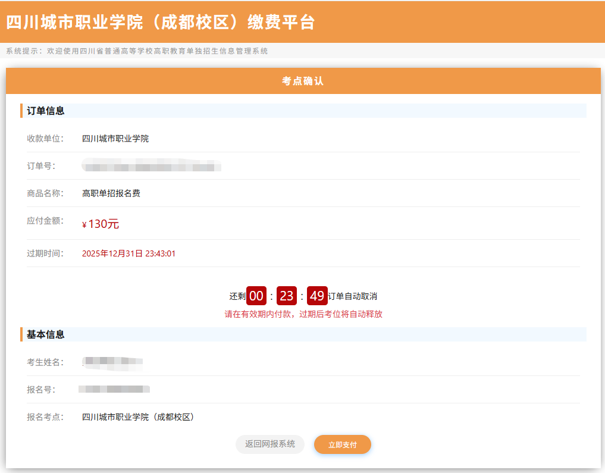Image resolution: width=605 pixels, height=473 pixels.
Task: Click the red hours countdown box showing 00
Action: (256, 295)
